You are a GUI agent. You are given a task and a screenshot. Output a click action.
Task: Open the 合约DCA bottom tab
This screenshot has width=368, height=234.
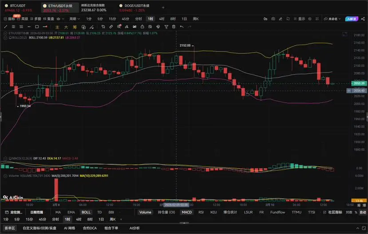pos(90,228)
